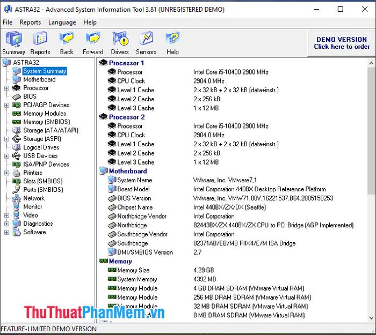
Task: Select the 'System Name' row label
Action: click(x=134, y=180)
